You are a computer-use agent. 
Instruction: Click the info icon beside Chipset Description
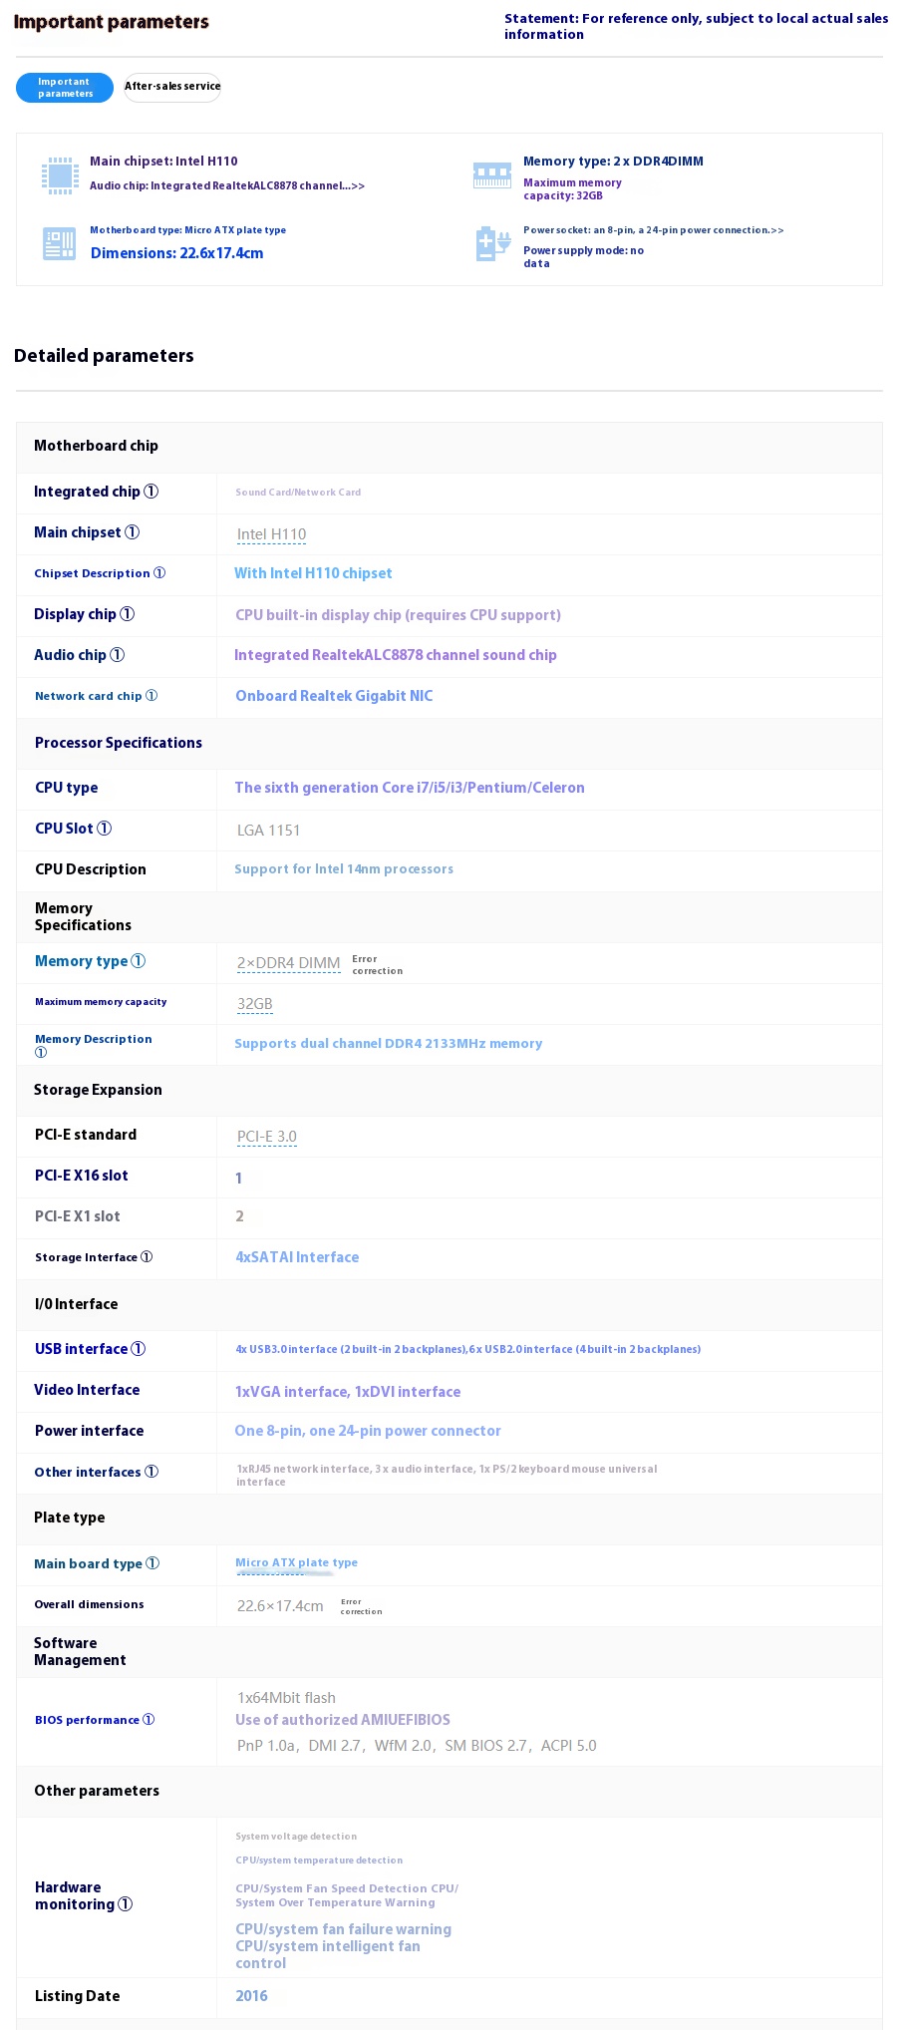tap(159, 573)
